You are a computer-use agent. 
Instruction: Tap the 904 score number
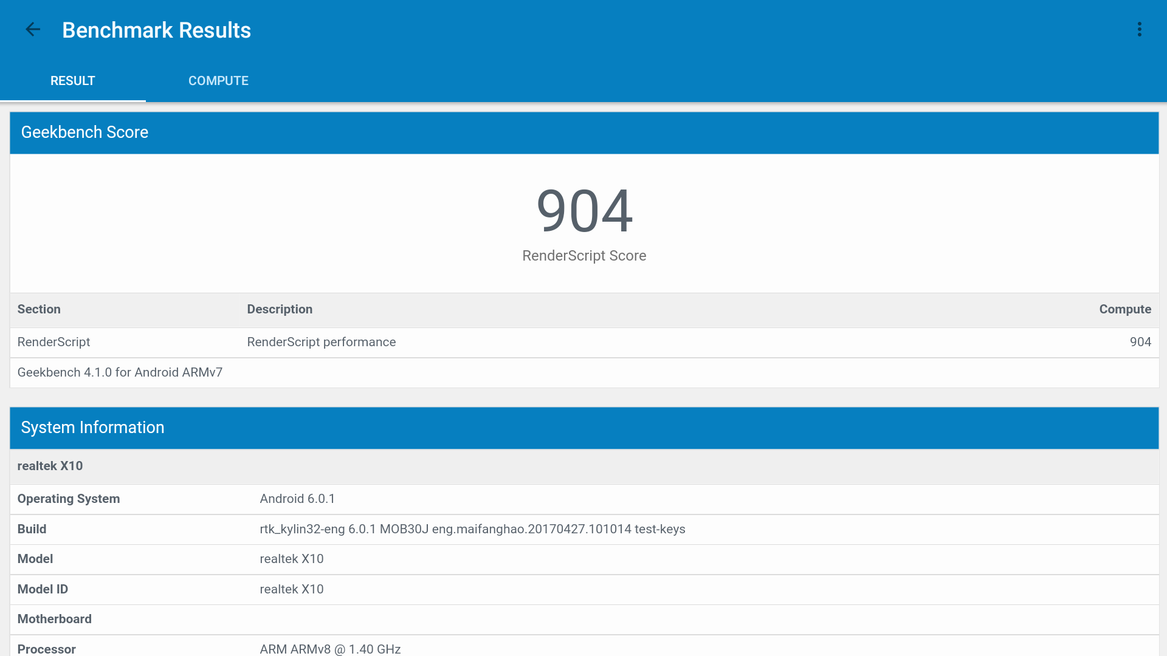[x=584, y=211]
